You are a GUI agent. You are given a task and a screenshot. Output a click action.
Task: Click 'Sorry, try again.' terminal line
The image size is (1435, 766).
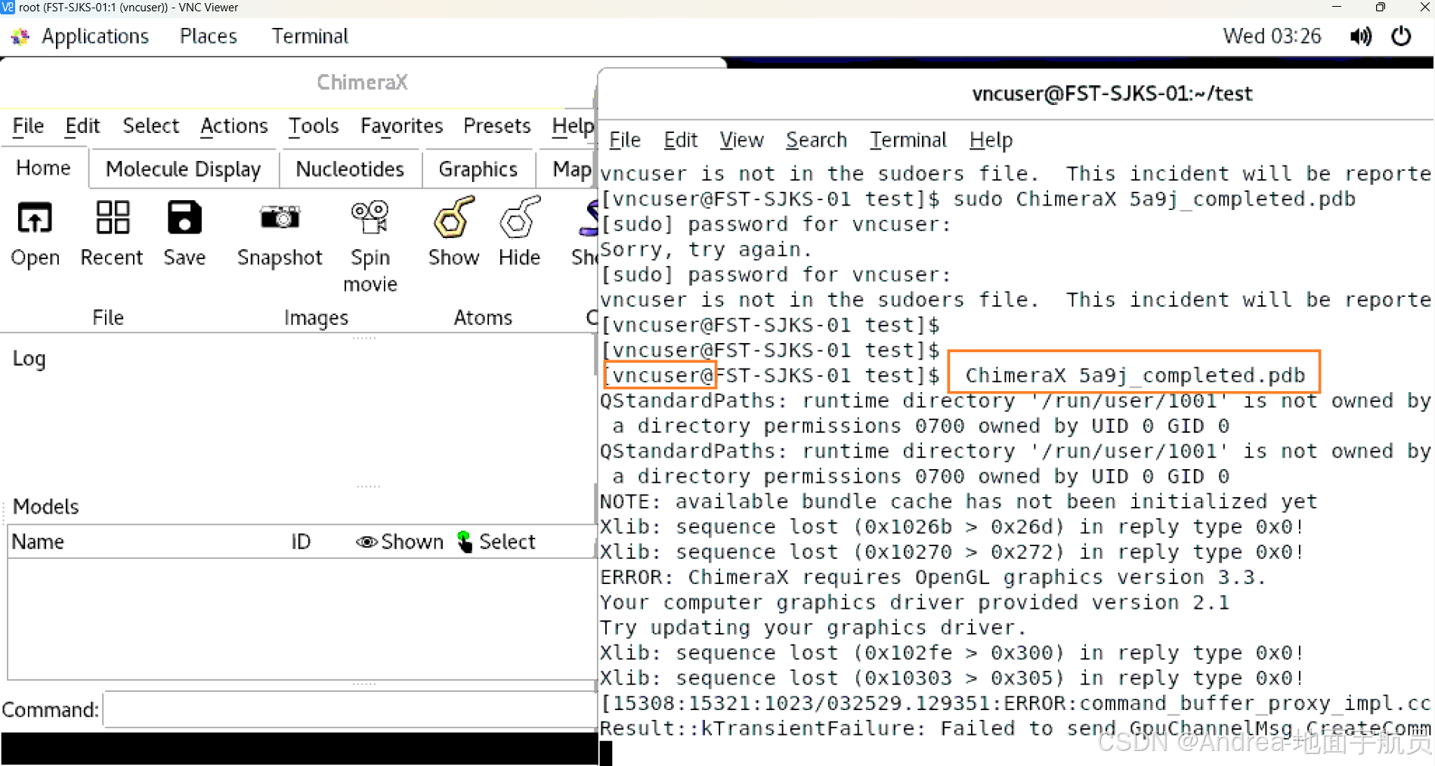coord(706,249)
